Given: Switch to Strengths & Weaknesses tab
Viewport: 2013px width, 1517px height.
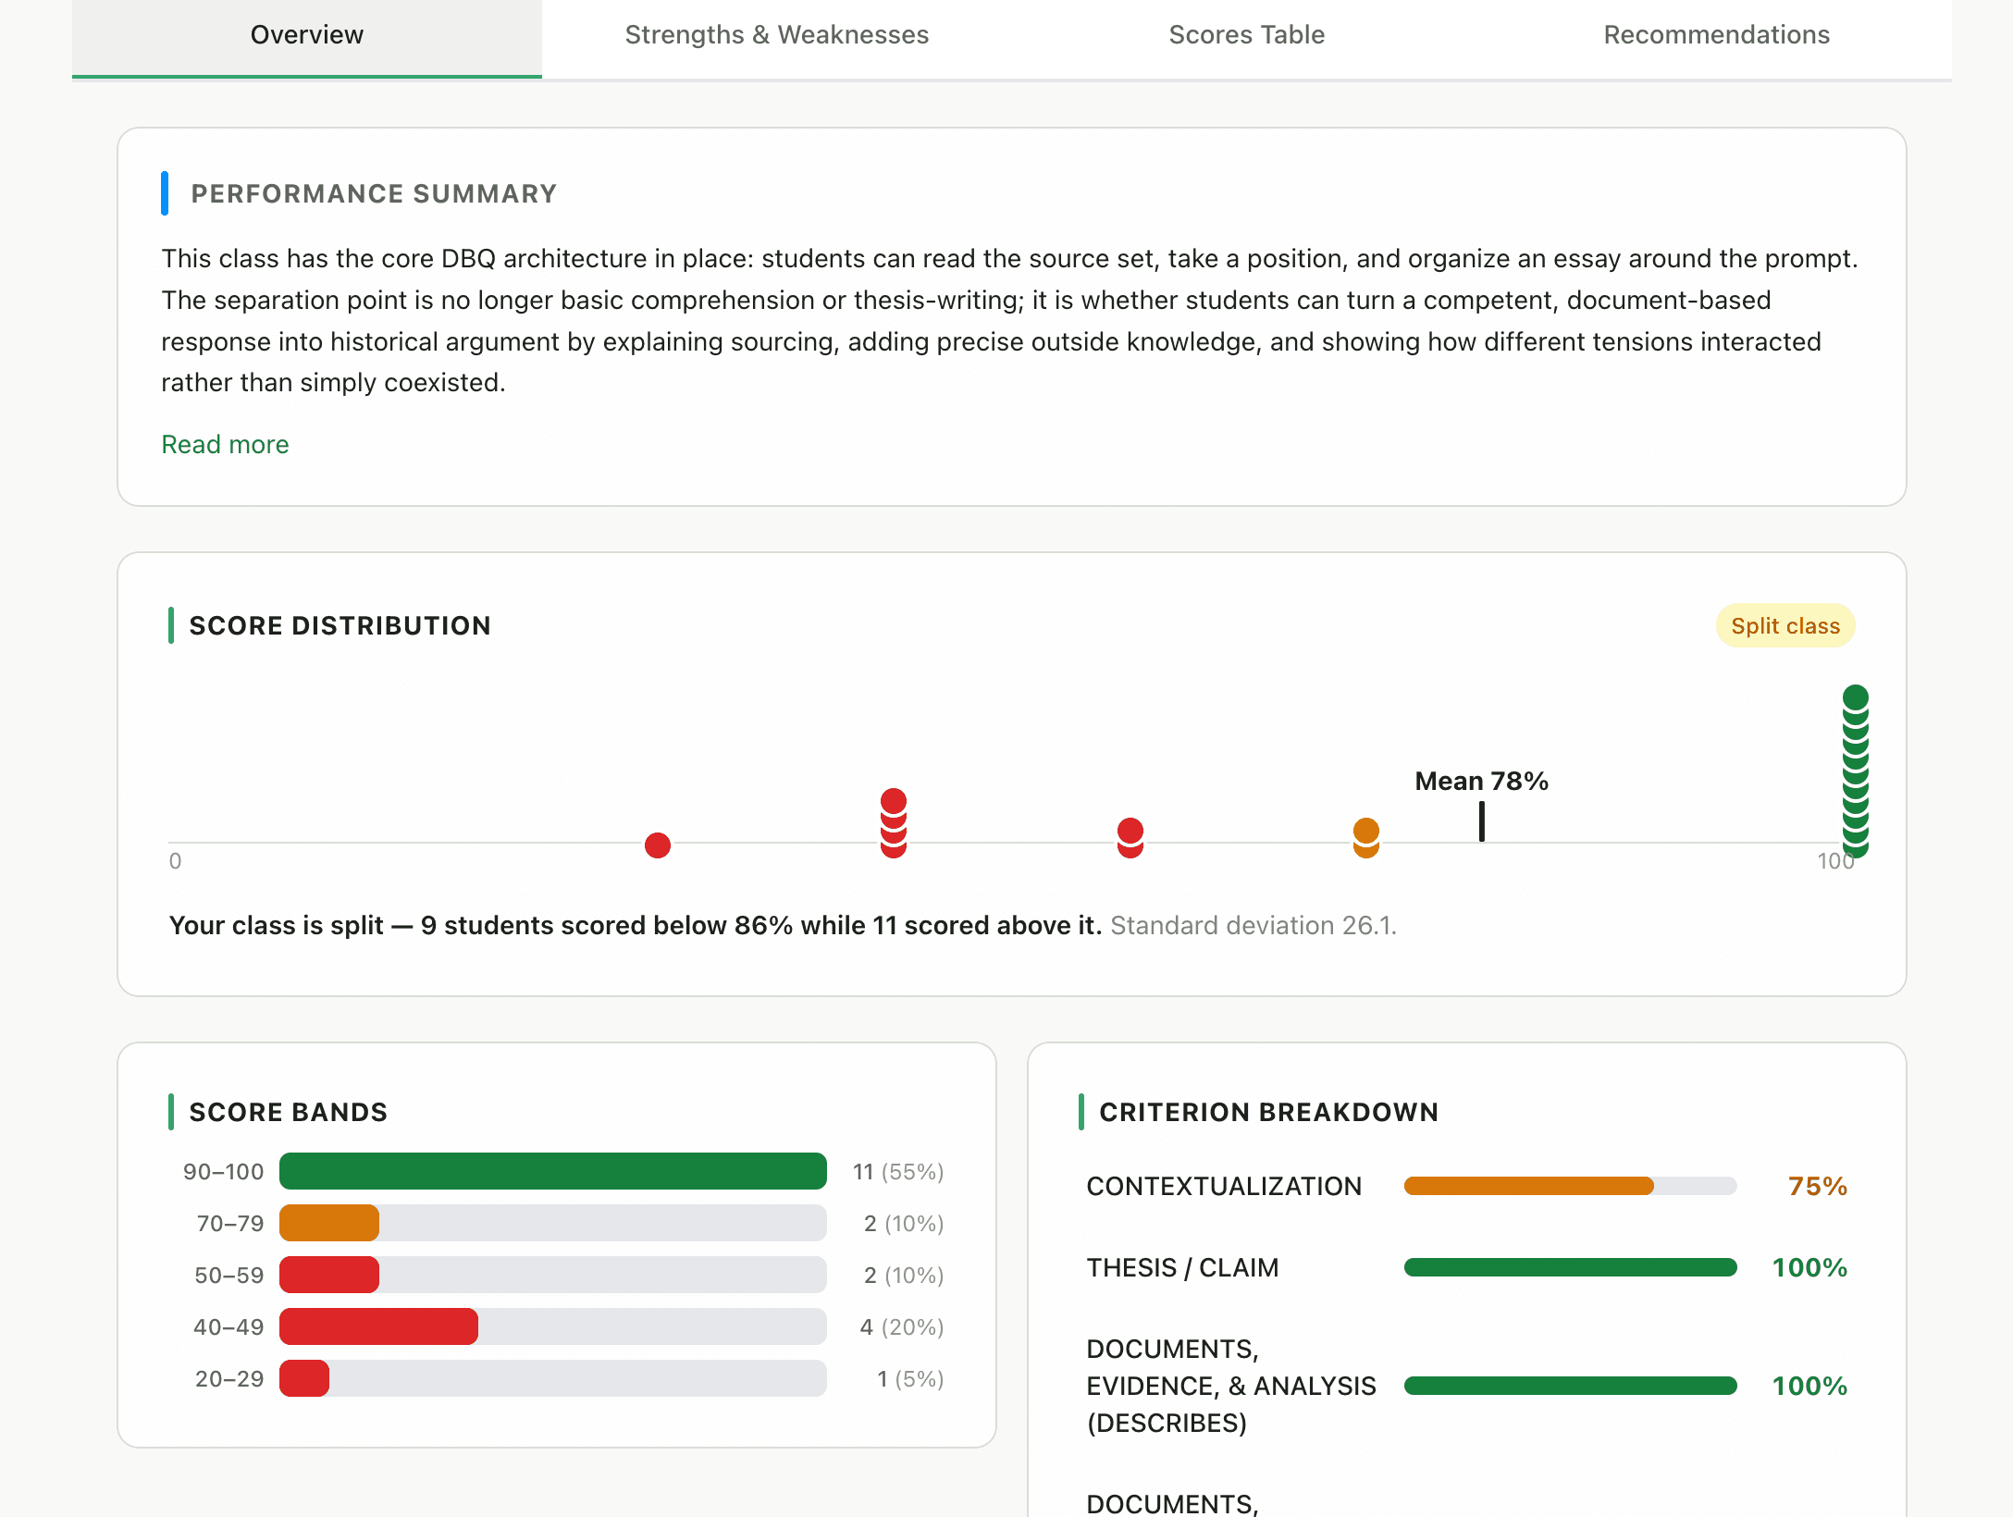Looking at the screenshot, I should tap(777, 35).
